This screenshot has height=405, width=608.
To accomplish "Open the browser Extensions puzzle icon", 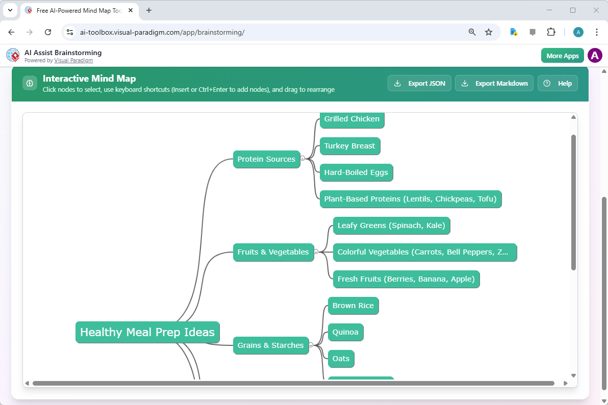I will (x=551, y=32).
